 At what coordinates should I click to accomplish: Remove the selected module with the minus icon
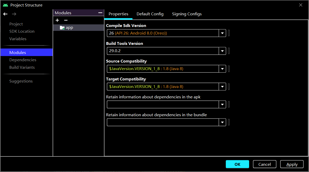(66, 20)
